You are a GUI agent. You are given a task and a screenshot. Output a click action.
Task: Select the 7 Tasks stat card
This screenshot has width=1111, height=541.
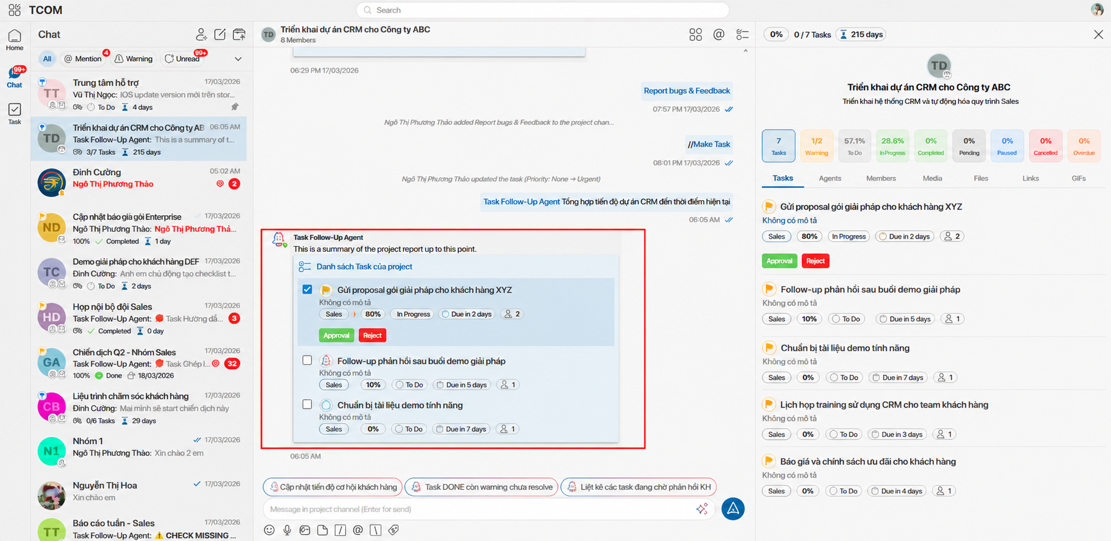(x=779, y=146)
